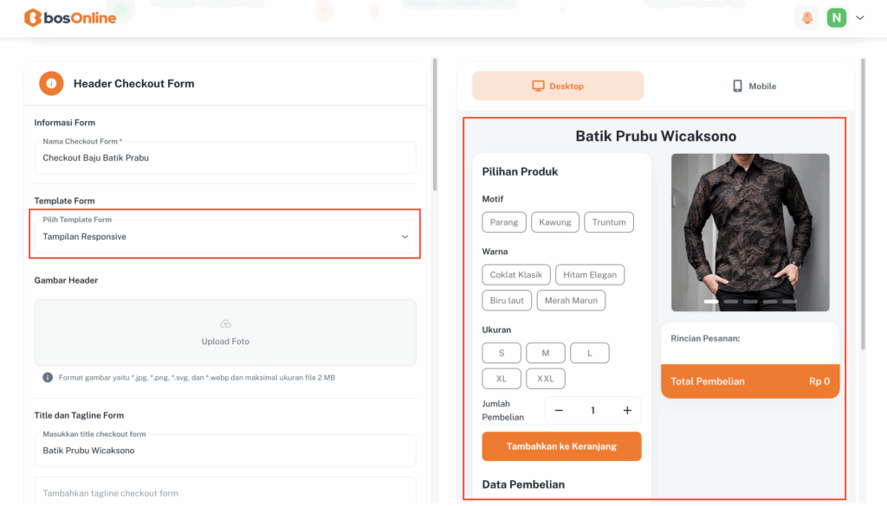The height and width of the screenshot is (506, 887).
Task: Click the minus icon to decrease quantity
Action: click(559, 411)
